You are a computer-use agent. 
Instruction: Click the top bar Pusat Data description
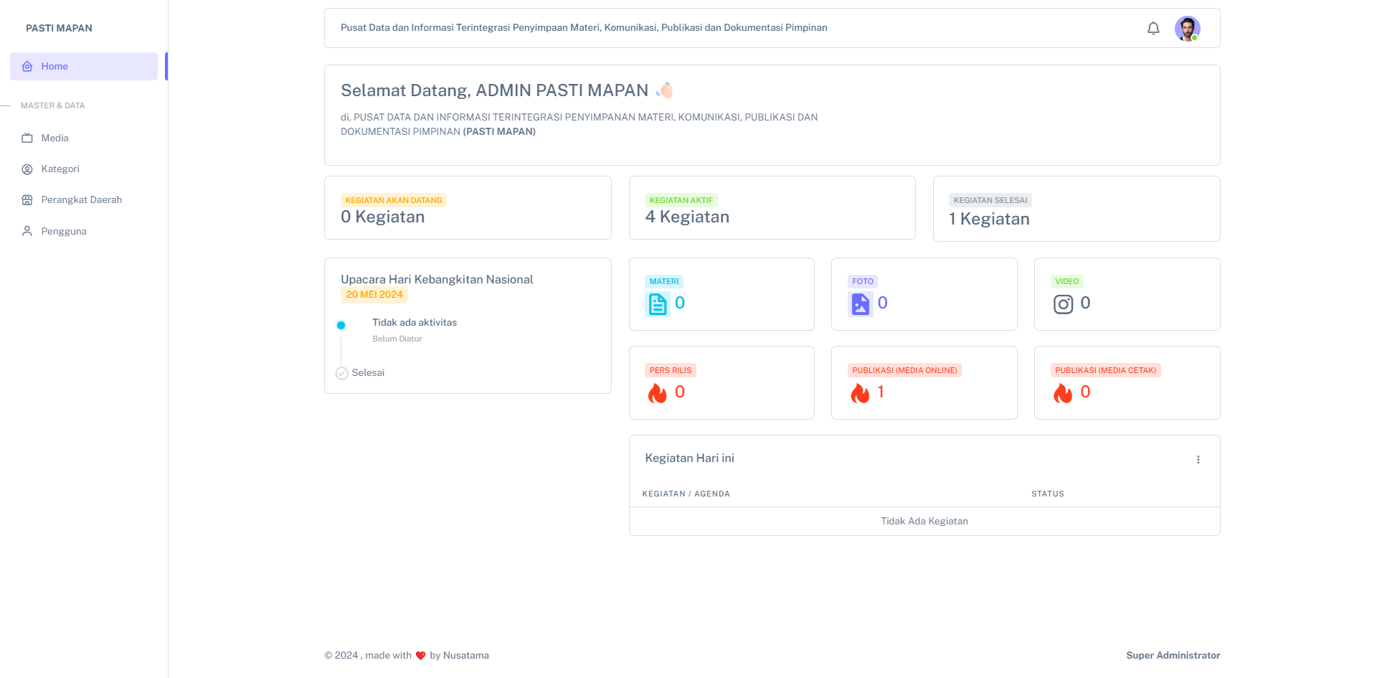coord(584,28)
